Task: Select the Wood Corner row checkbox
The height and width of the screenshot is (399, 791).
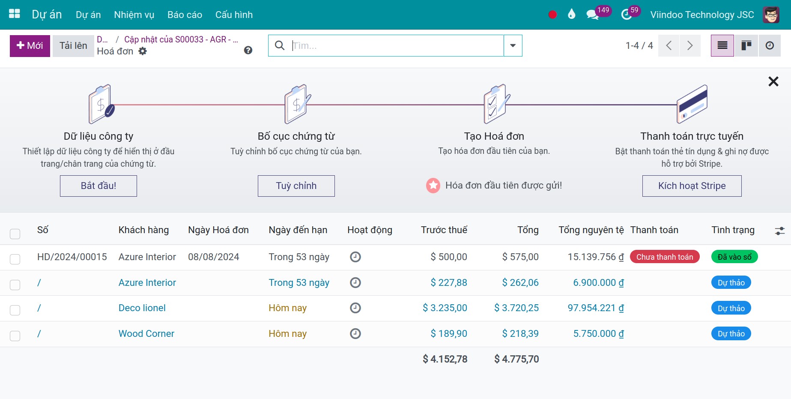Action: coord(15,336)
